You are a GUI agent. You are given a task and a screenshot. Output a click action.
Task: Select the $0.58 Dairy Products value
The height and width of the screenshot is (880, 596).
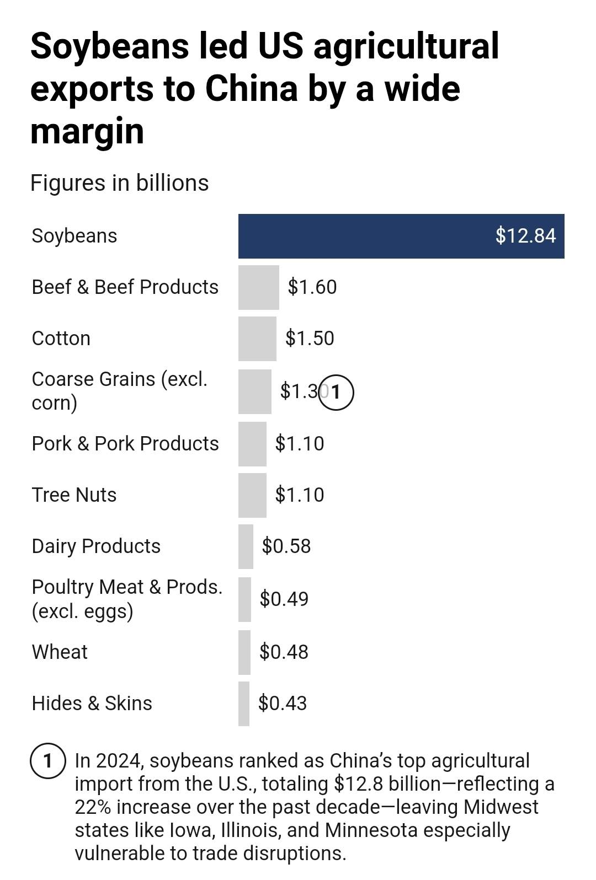pyautogui.click(x=286, y=546)
